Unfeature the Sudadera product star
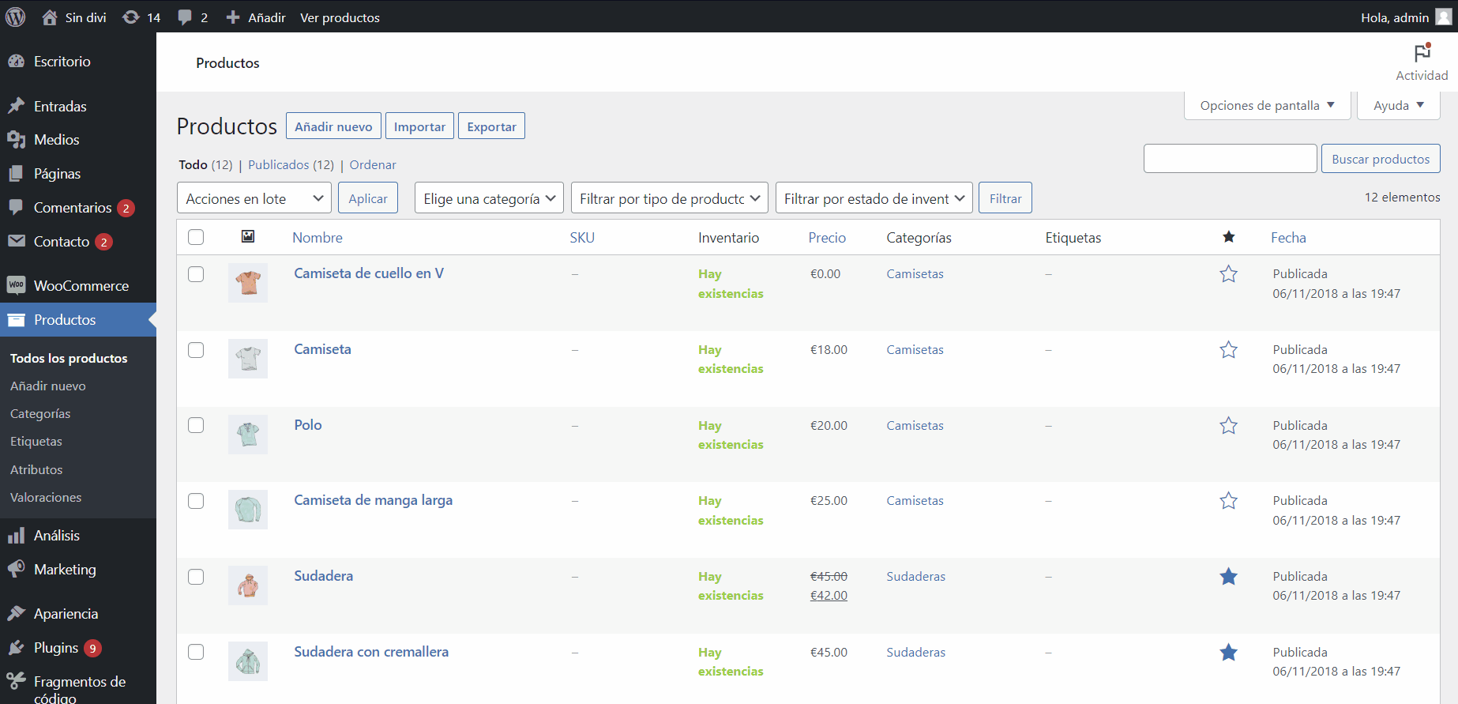This screenshot has height=704, width=1458. (x=1228, y=577)
